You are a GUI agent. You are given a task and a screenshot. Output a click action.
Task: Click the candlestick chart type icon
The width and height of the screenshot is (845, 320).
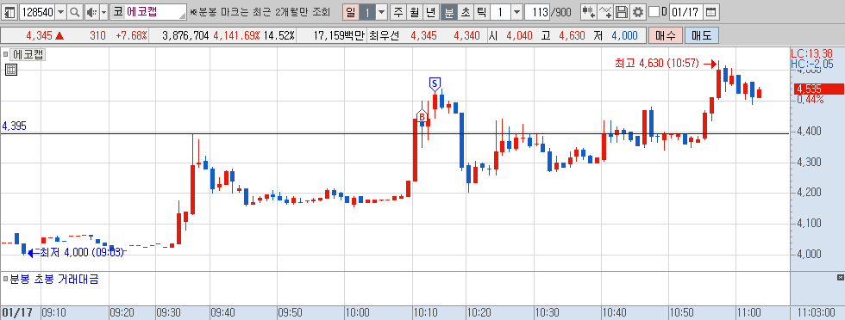[x=590, y=12]
